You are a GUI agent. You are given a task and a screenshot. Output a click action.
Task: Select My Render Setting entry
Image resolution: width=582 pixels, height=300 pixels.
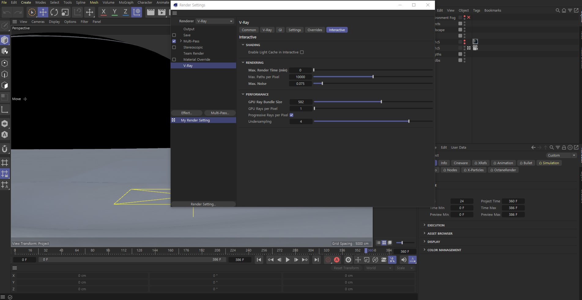(203, 120)
